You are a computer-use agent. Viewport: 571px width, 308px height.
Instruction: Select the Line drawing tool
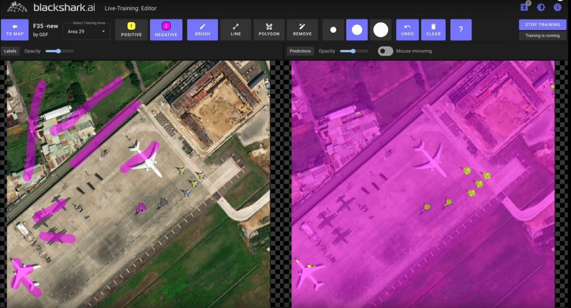235,30
